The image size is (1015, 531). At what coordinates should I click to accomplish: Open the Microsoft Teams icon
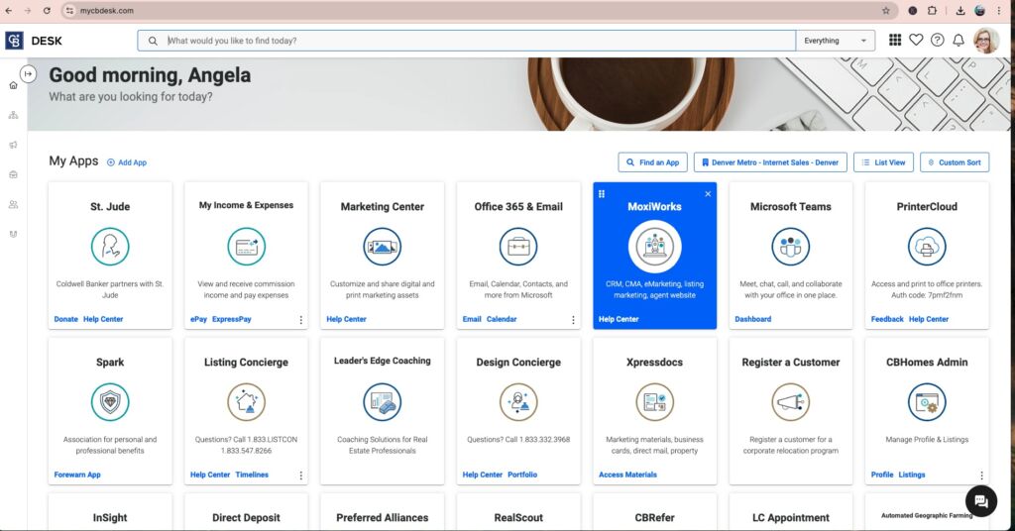pyautogui.click(x=790, y=247)
